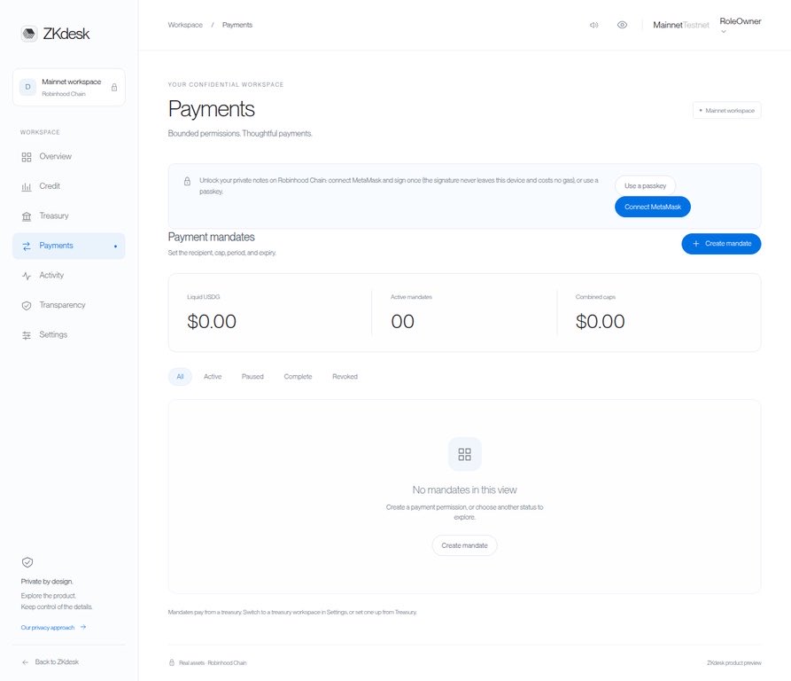This screenshot has height=681, width=791.
Task: Select the Payments sidebar item
Action: click(x=69, y=246)
